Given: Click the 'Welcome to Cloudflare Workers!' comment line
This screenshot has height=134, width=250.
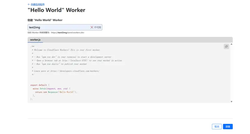Looking at the screenshot, I should click(66, 50).
